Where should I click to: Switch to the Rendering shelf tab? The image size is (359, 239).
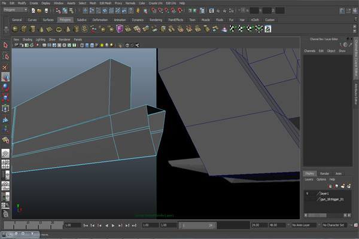(x=156, y=20)
